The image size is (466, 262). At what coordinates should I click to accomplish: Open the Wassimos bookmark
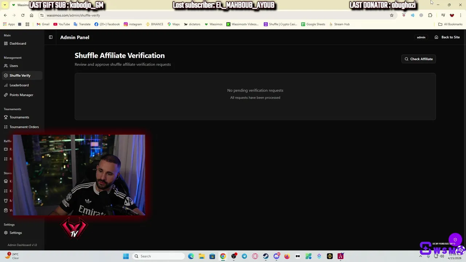coord(213,24)
